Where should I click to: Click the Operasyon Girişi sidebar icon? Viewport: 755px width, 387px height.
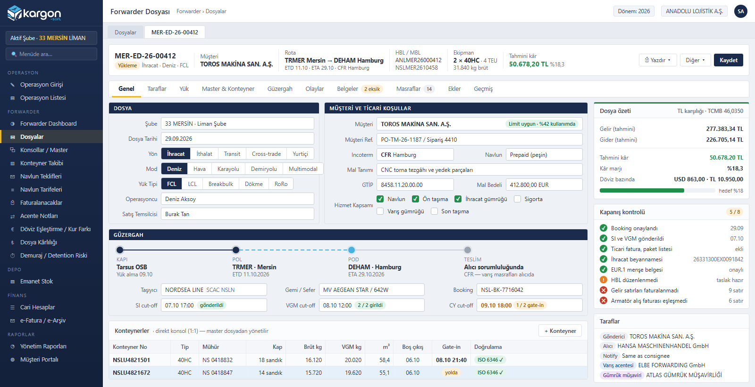click(13, 85)
